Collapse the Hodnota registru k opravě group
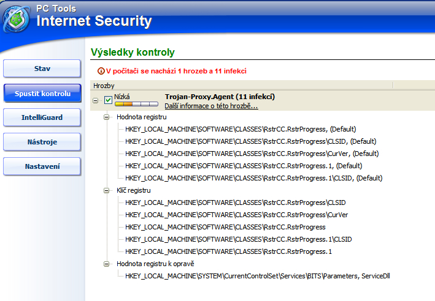The height and width of the screenshot is (301, 435). [106, 264]
